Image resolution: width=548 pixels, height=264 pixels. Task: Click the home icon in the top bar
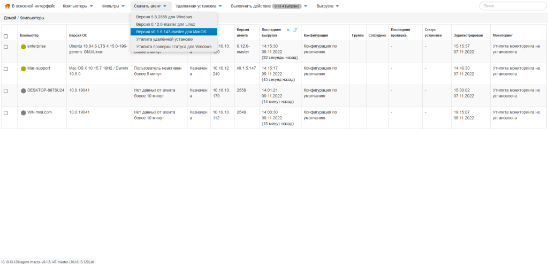tap(7, 6)
